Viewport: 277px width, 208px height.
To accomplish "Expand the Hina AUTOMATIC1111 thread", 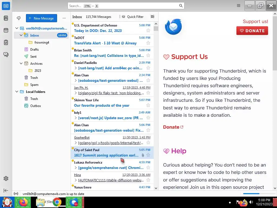I will click(76, 180).
